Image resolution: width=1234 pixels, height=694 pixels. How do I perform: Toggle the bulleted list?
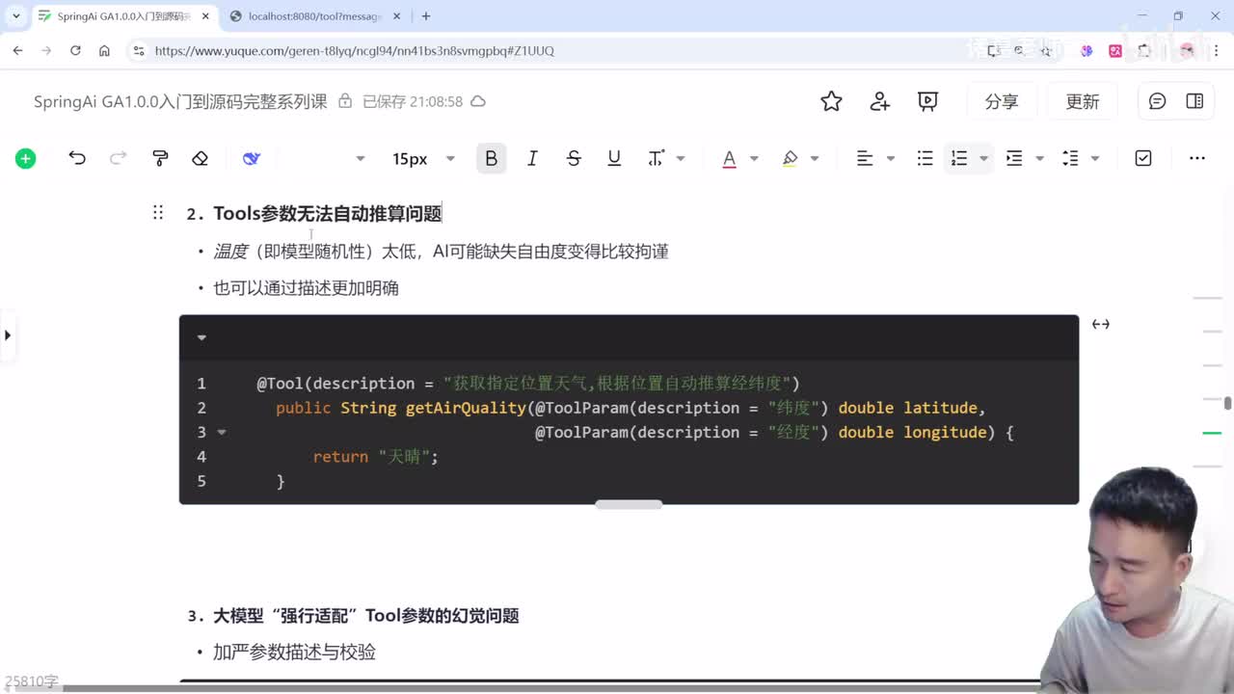(x=925, y=158)
